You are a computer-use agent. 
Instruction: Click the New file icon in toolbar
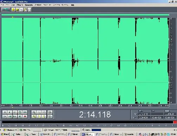tap(13, 9)
